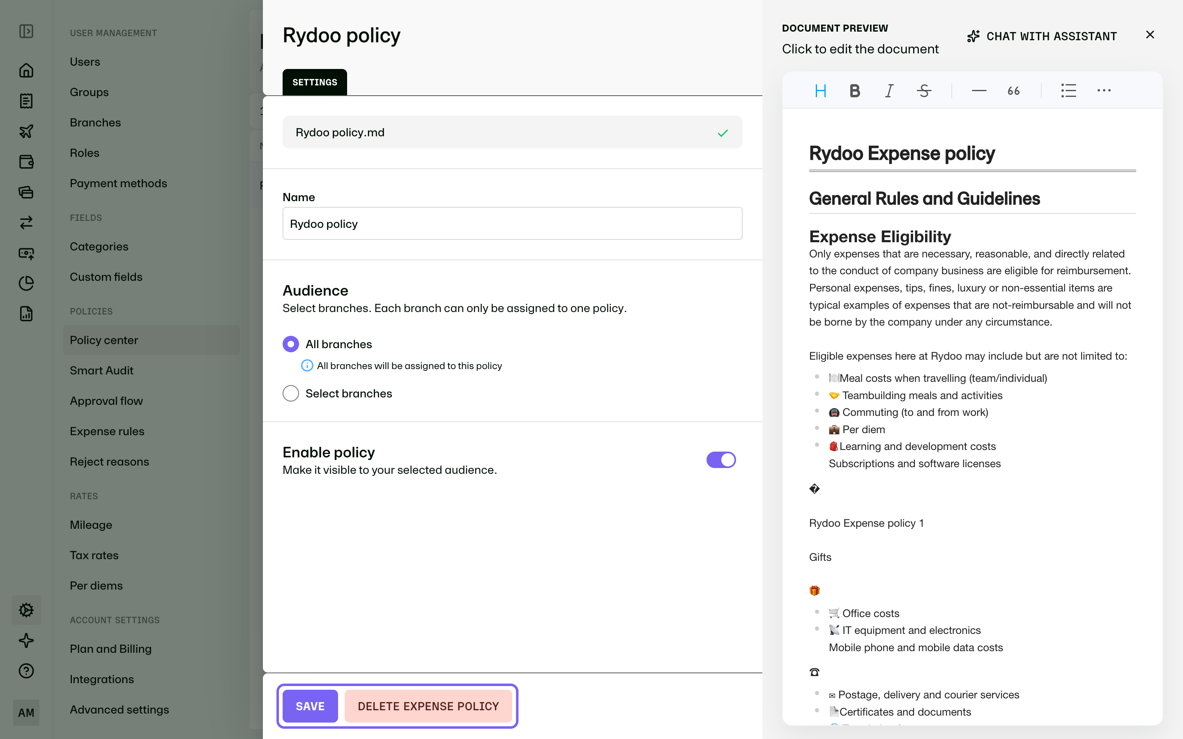Insert a blockquote
The image size is (1183, 739).
pyautogui.click(x=1013, y=91)
